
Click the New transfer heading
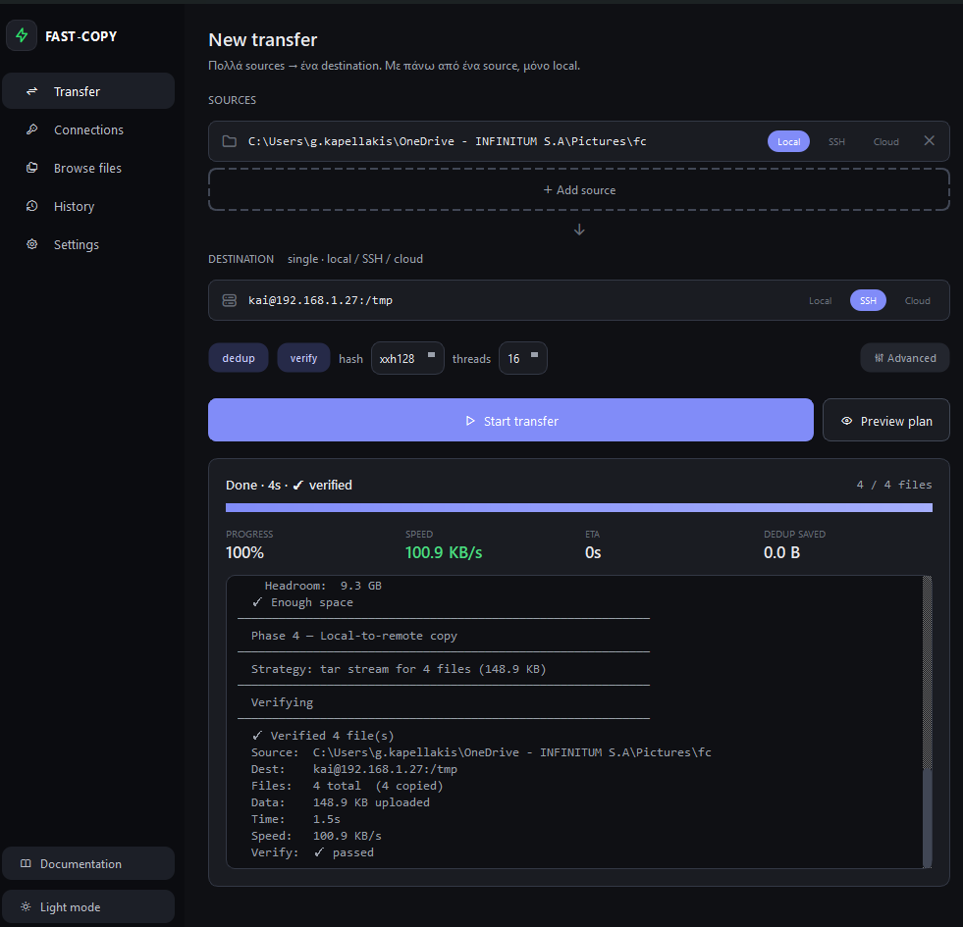pos(263,40)
